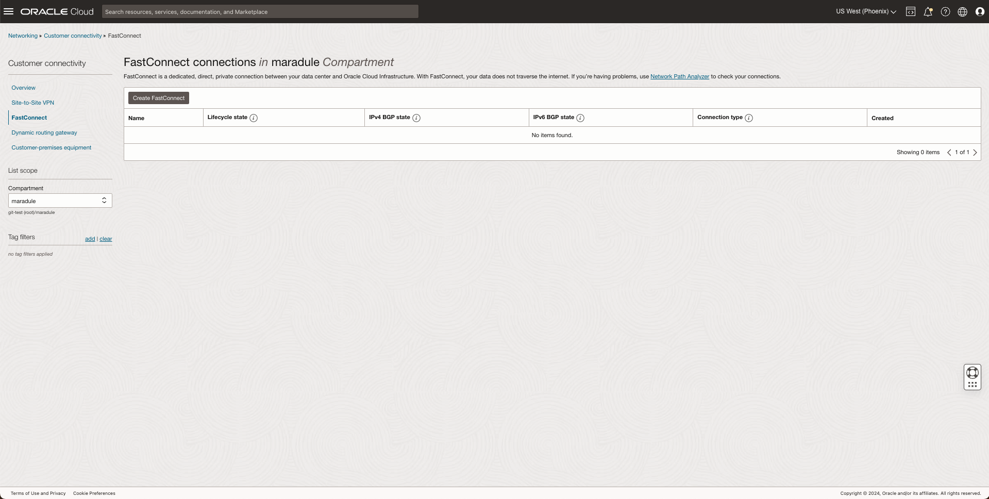Open the hamburger navigation menu
This screenshot has height=499, width=989.
click(x=9, y=11)
